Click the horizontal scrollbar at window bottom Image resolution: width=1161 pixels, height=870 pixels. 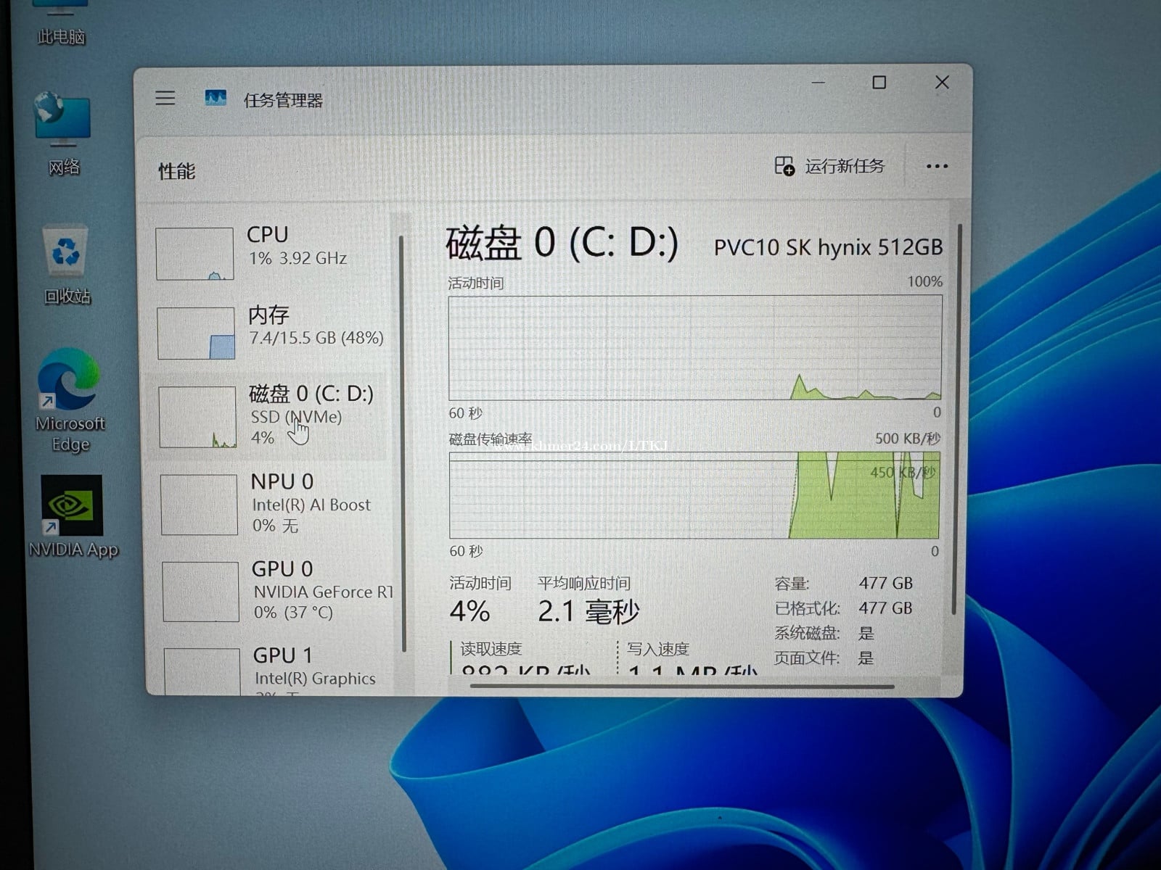coord(682,686)
